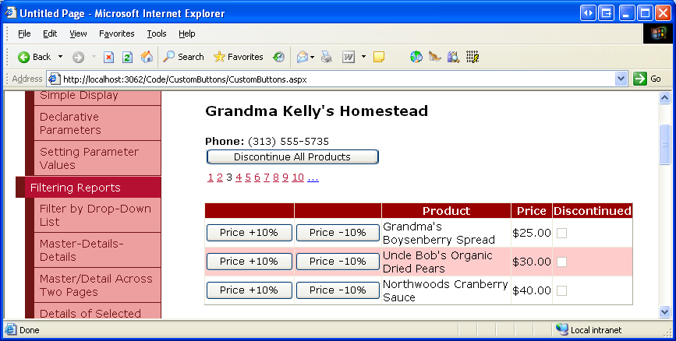676x341 pixels.
Task: Click the Go button
Action: [x=647, y=79]
